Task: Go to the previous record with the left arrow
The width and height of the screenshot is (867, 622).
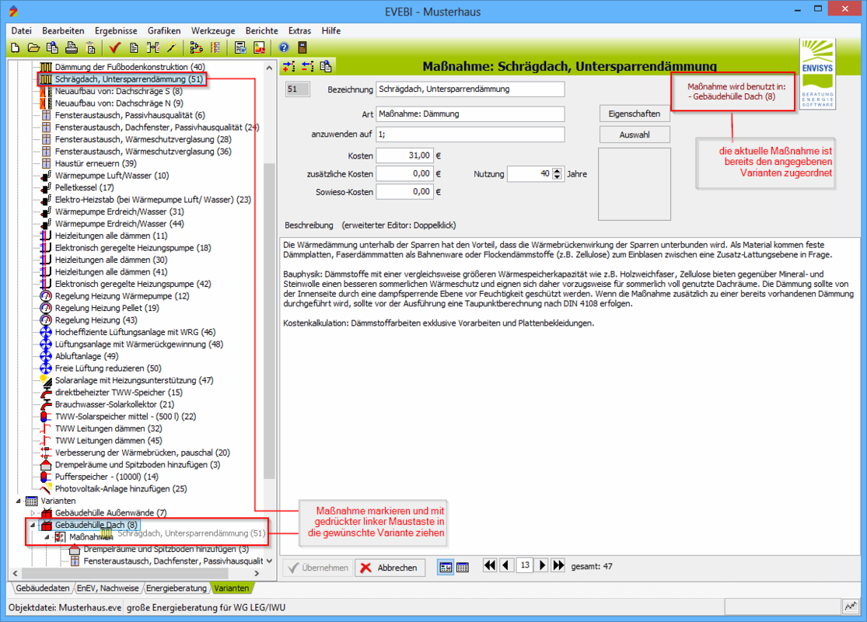Action: point(506,565)
